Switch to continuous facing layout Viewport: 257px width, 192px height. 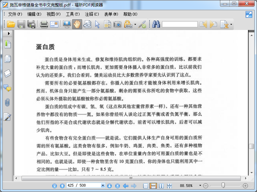(169, 186)
